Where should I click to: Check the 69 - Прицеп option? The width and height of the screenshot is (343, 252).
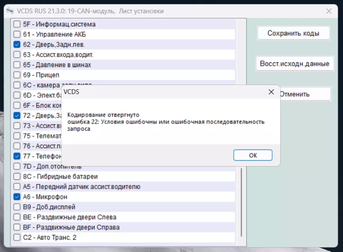[x=17, y=75]
